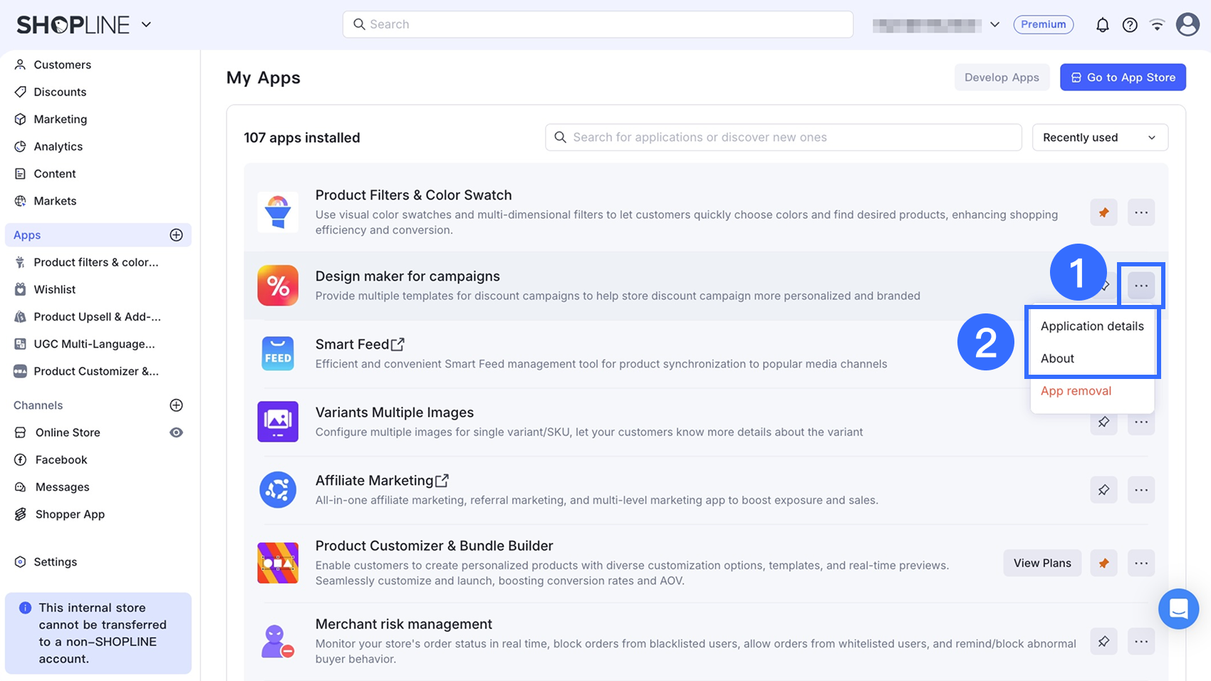Open more options for Affiliate Marketing

(x=1141, y=490)
